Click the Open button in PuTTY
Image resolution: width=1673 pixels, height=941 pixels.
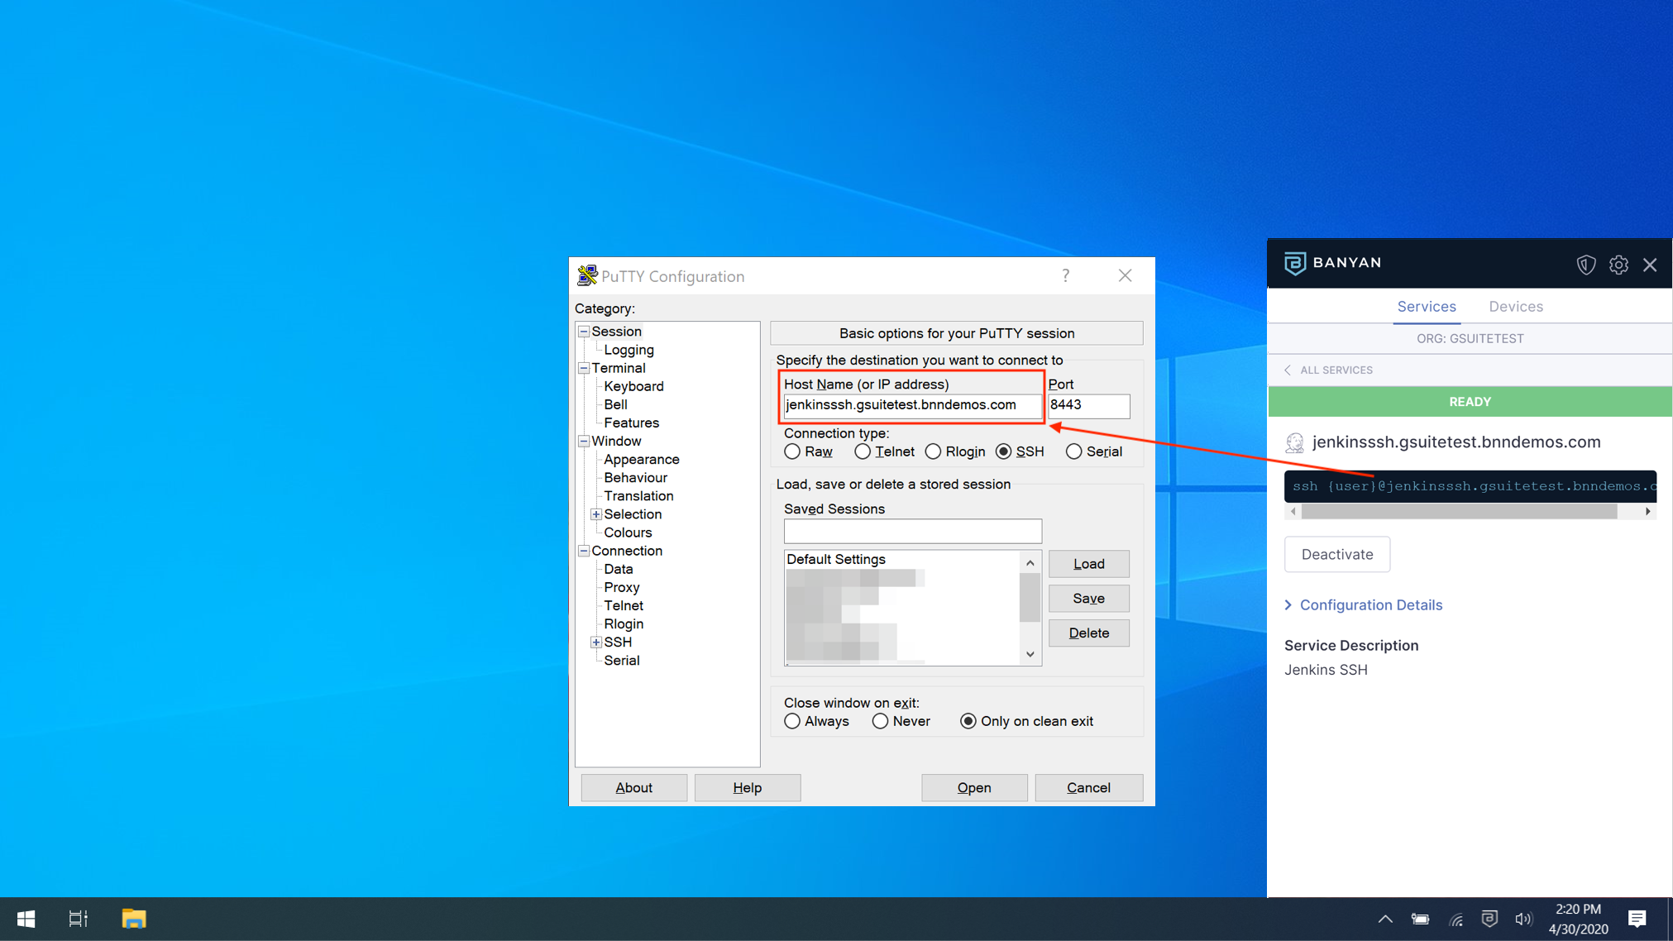pos(974,788)
